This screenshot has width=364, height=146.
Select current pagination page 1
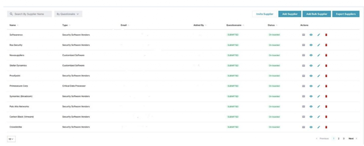333,139
